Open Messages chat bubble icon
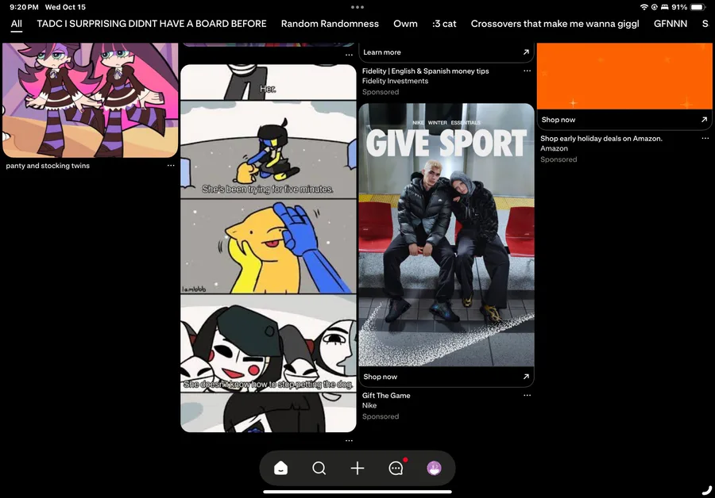The width and height of the screenshot is (715, 498). coord(396,468)
